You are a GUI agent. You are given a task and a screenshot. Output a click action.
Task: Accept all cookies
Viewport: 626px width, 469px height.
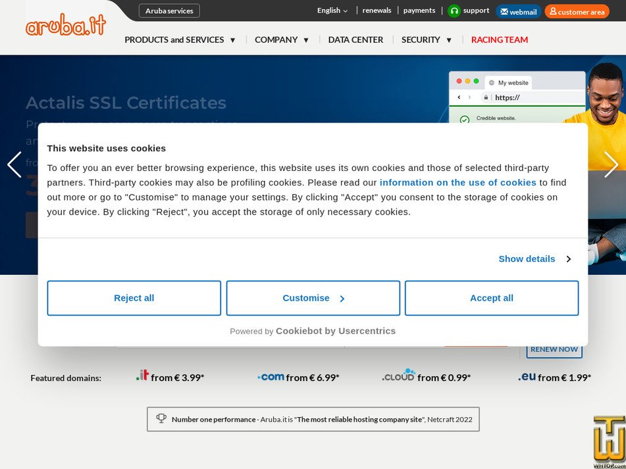491,298
